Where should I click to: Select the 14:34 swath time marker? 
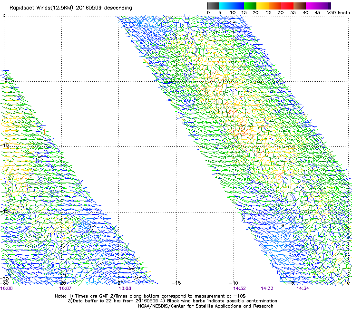303,289
